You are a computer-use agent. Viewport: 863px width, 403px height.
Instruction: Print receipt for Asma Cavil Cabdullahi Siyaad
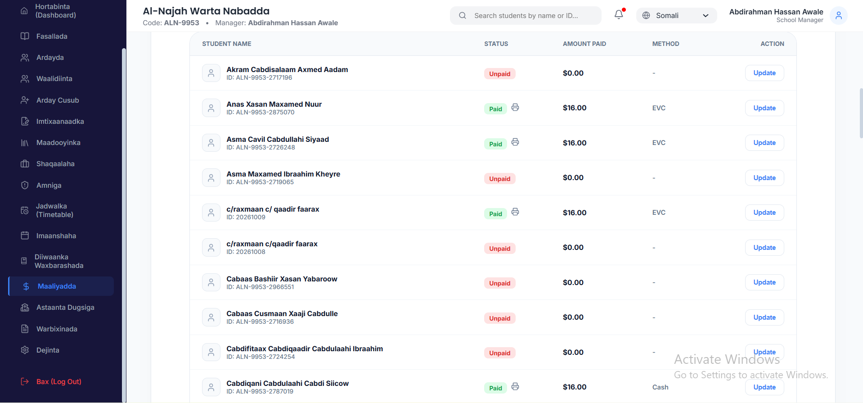pos(515,142)
